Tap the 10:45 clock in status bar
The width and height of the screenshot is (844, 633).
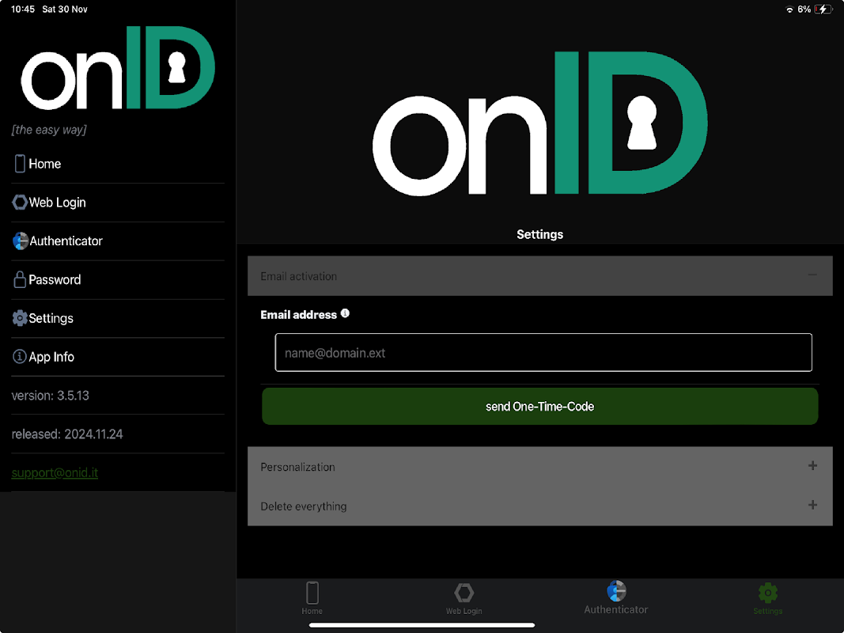click(x=23, y=9)
